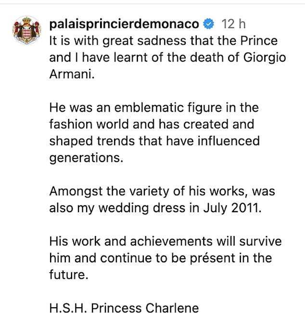Screen dimensions: 305x313
Task: Select the word "emblematic"
Action: (x=149, y=107)
